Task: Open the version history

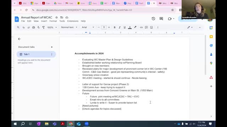Action: click(x=154, y=19)
